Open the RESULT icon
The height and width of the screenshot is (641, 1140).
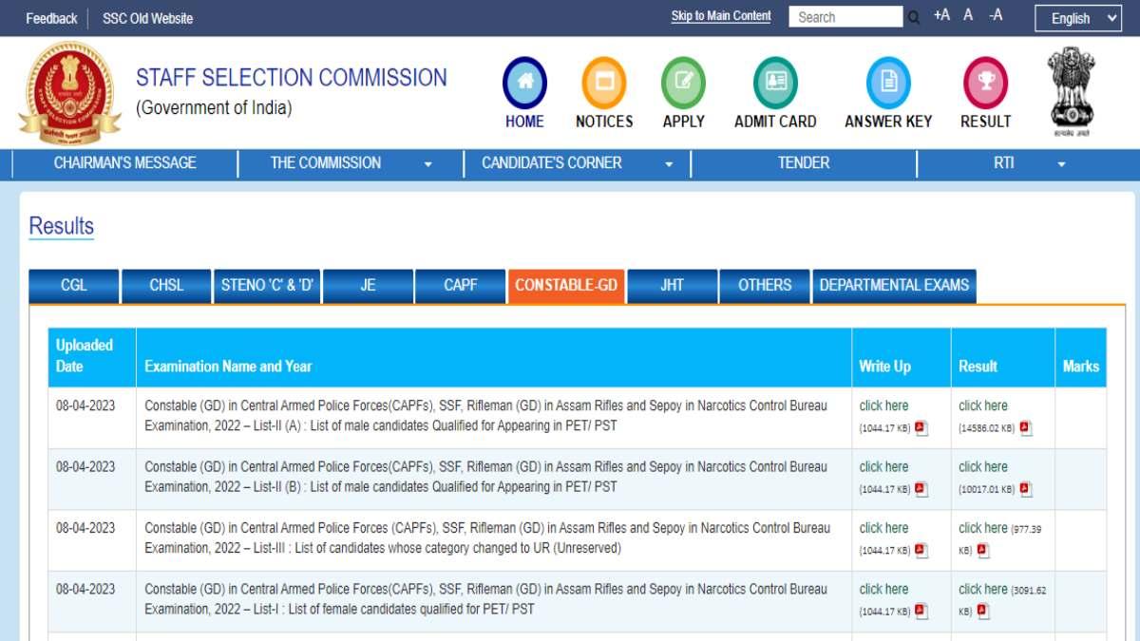click(x=984, y=84)
